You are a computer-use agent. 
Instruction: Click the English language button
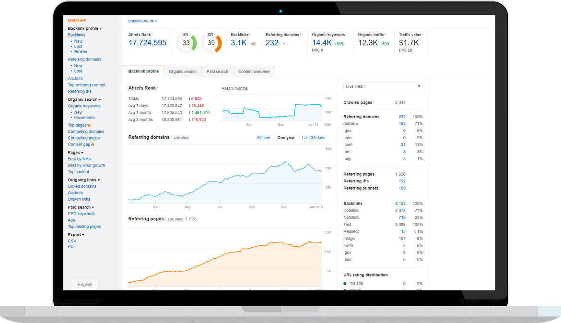click(x=85, y=284)
